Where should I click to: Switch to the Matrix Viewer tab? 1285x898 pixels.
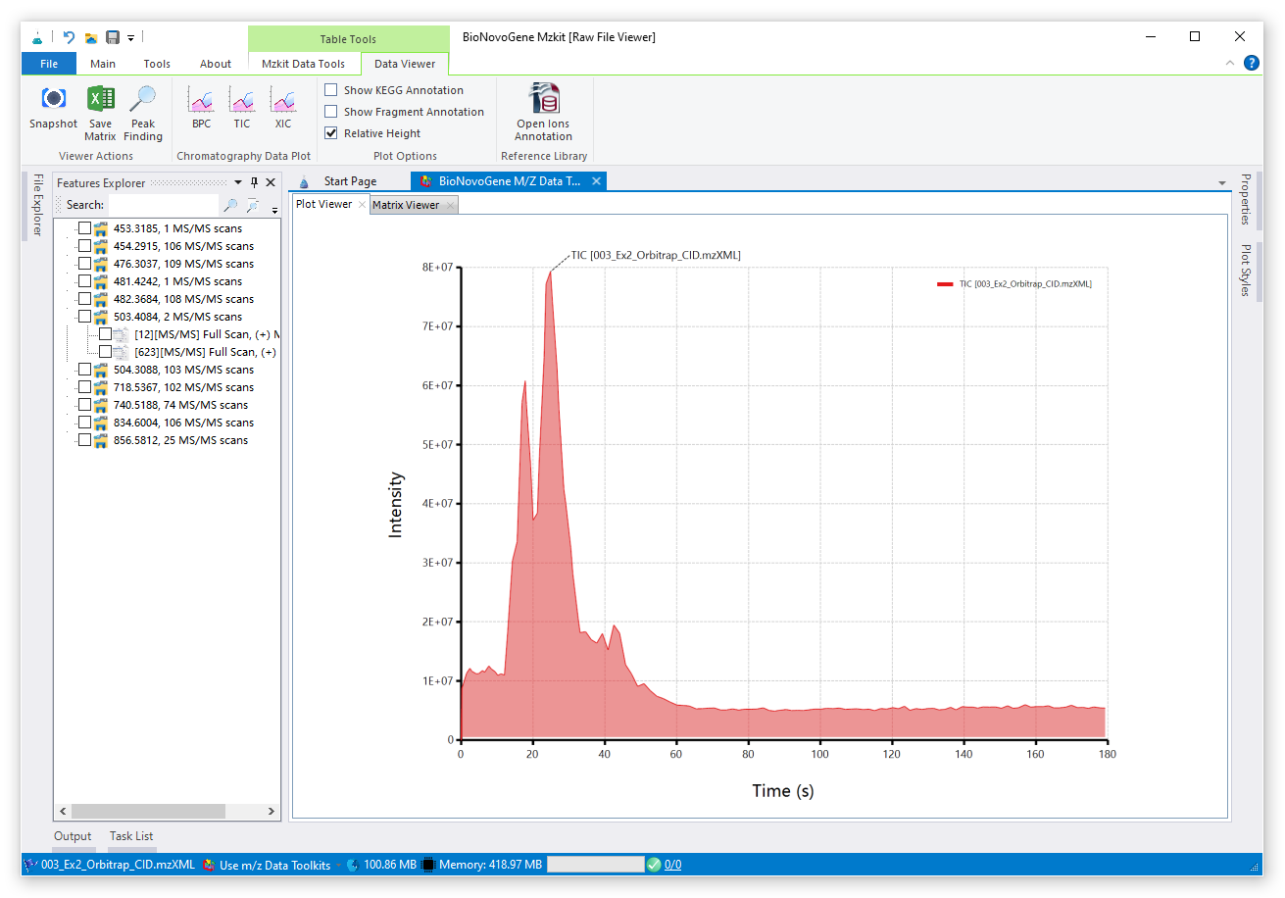point(406,205)
